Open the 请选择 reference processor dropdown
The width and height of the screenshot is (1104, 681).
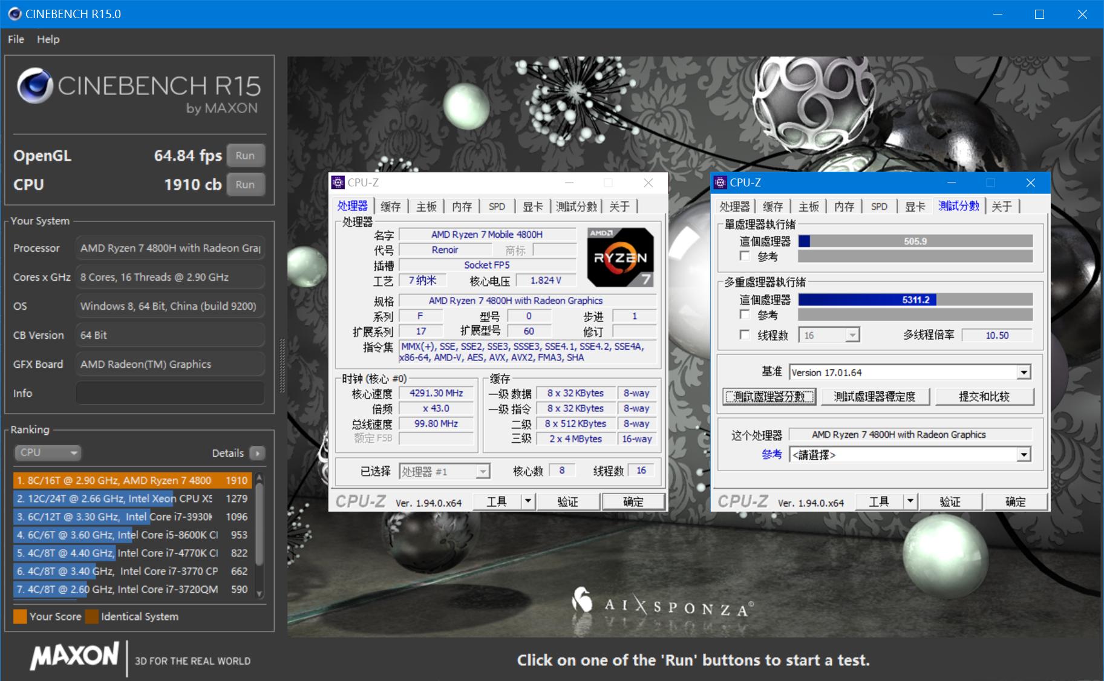pos(1024,454)
